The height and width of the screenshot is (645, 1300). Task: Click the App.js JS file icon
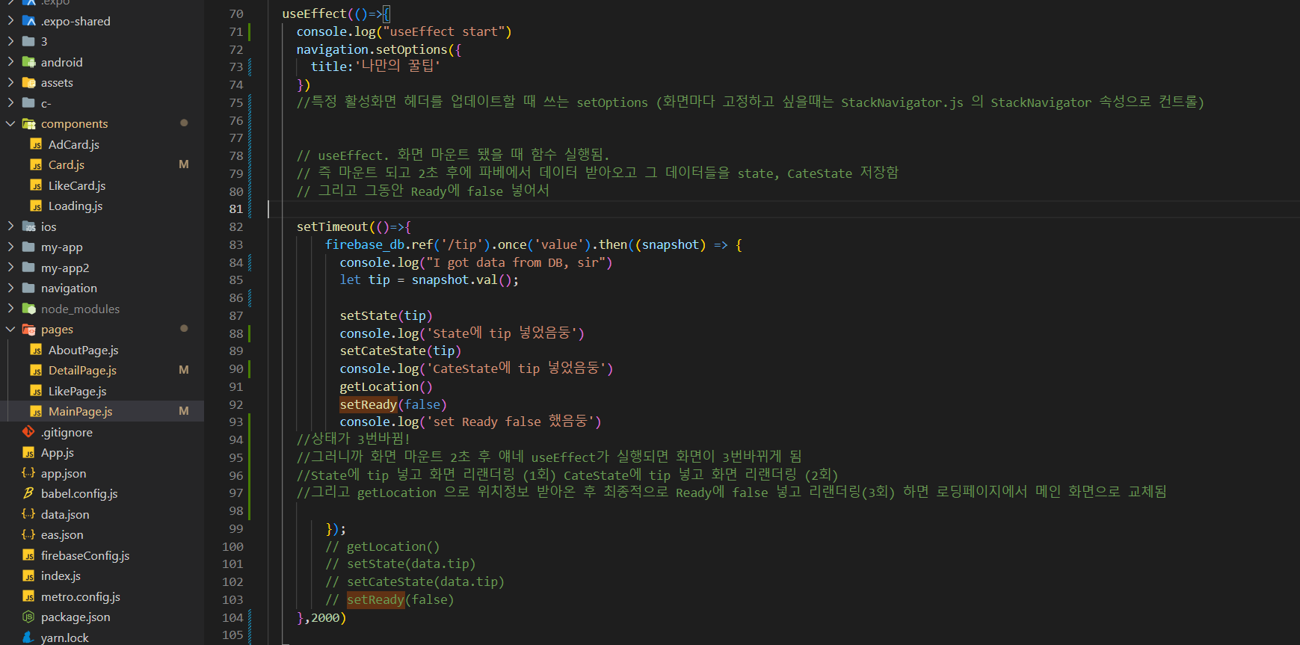coord(28,453)
